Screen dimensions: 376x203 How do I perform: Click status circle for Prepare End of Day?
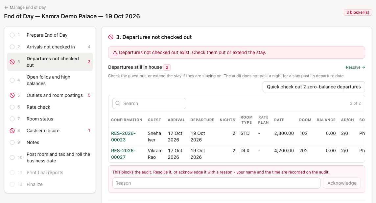coord(12,35)
